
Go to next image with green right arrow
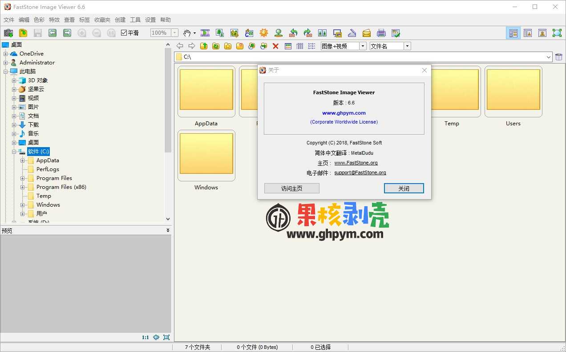(x=67, y=33)
